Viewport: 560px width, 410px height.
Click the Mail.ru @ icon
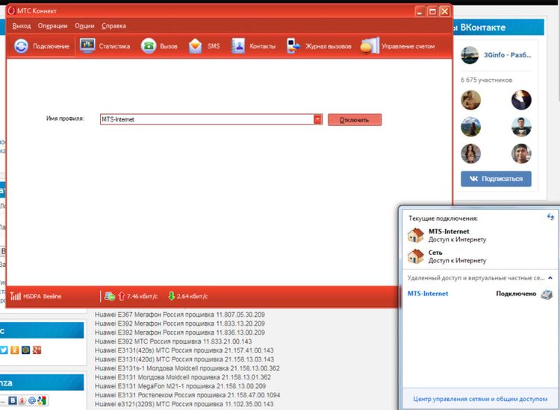coord(32,400)
